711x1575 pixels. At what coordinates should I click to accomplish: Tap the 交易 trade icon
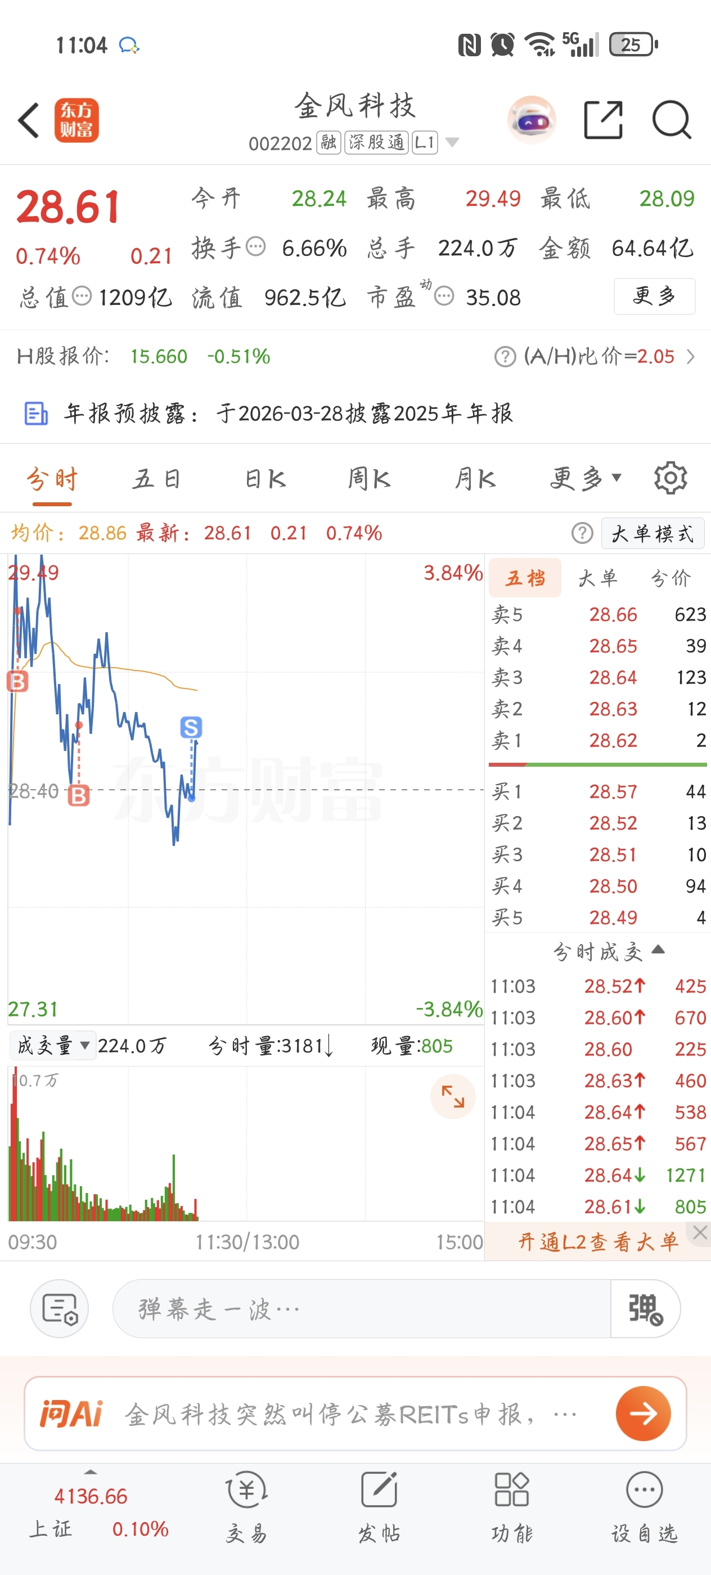click(247, 1506)
